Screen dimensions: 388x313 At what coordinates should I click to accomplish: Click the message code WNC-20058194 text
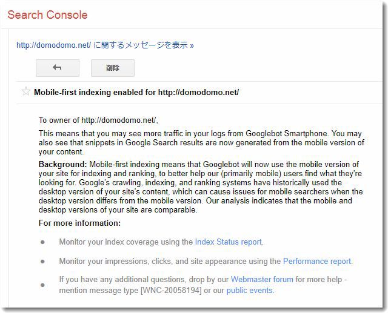tap(170, 290)
